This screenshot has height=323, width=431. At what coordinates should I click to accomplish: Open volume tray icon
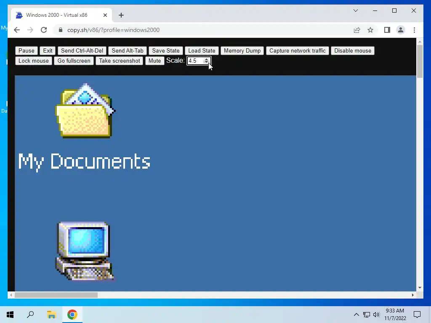[x=376, y=315]
